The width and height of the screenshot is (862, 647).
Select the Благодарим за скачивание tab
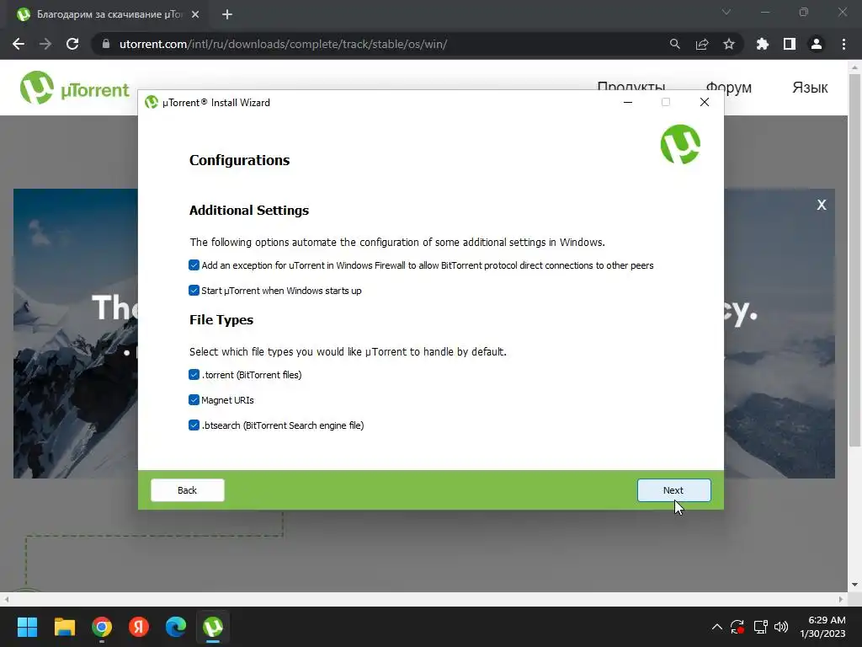(x=109, y=14)
